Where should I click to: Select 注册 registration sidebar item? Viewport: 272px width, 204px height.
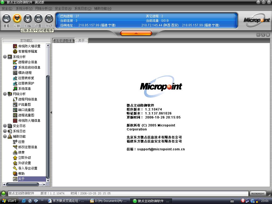(19, 142)
